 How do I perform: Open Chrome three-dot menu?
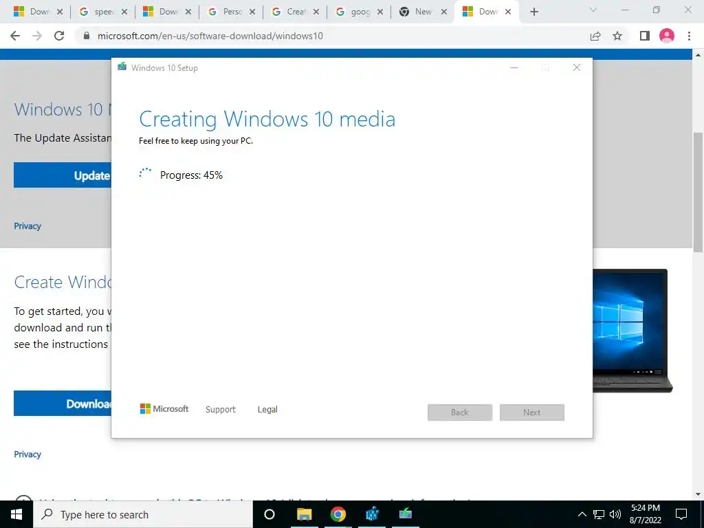click(689, 36)
